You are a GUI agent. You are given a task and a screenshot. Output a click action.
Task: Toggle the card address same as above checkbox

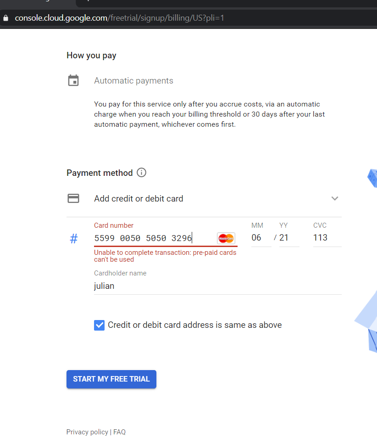[99, 325]
